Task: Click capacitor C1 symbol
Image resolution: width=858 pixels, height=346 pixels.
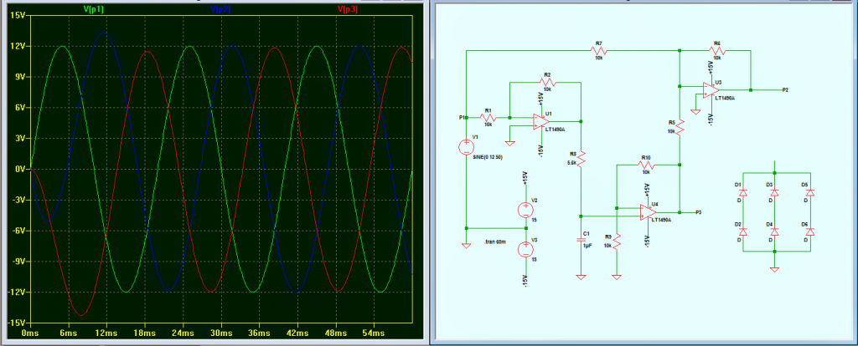Action: [x=581, y=239]
